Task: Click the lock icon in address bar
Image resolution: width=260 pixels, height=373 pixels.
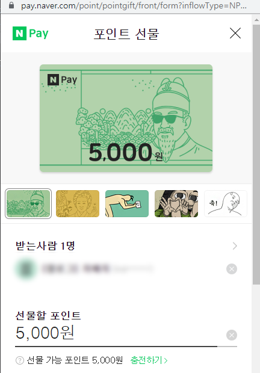Action: (x=11, y=5)
